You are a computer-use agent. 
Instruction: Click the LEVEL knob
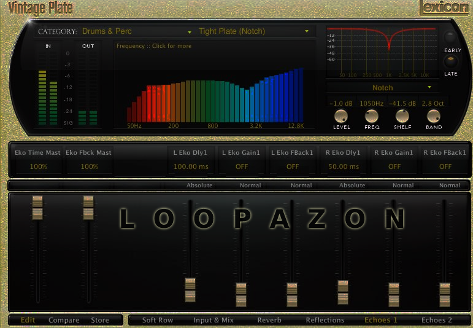(341, 116)
